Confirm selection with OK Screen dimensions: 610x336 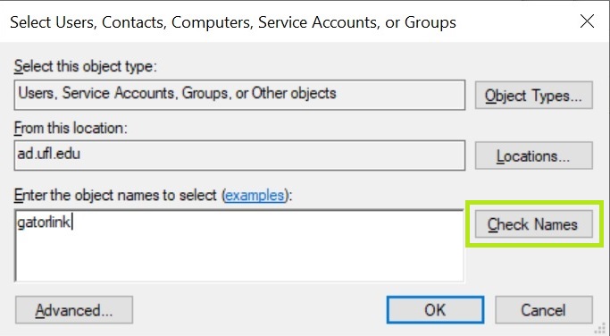coord(435,310)
